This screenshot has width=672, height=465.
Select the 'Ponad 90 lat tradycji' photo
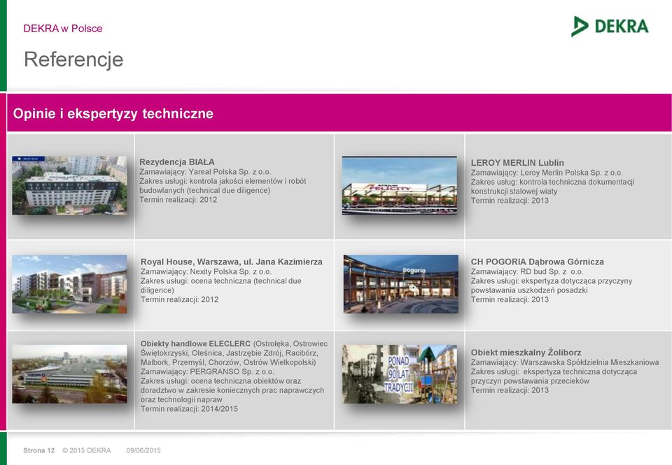[400, 374]
